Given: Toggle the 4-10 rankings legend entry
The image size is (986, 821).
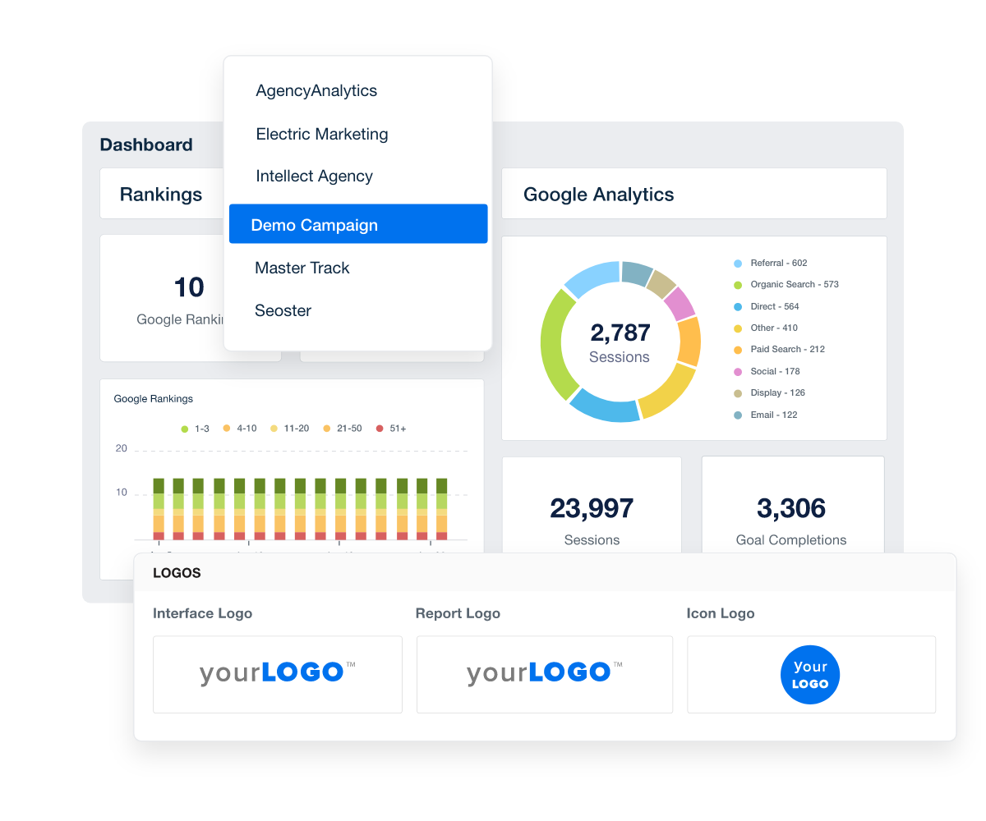Looking at the screenshot, I should (240, 429).
